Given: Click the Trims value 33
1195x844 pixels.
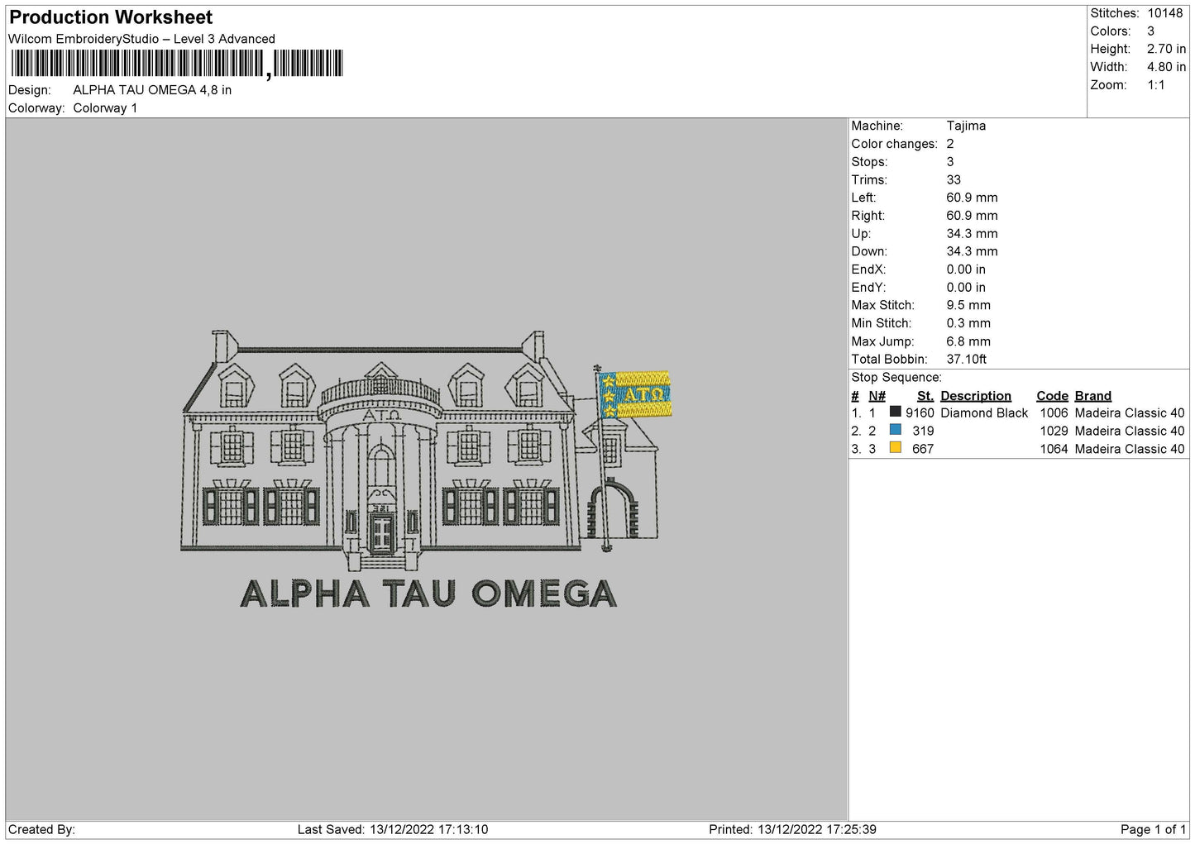Looking at the screenshot, I should point(954,179).
